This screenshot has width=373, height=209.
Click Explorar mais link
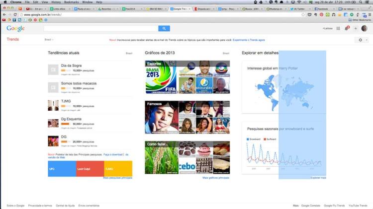coord(318,178)
